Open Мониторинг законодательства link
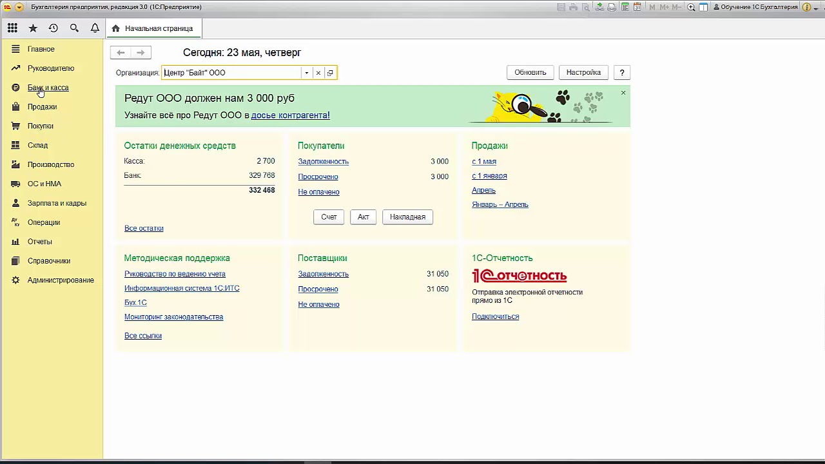The width and height of the screenshot is (825, 464). 173,317
